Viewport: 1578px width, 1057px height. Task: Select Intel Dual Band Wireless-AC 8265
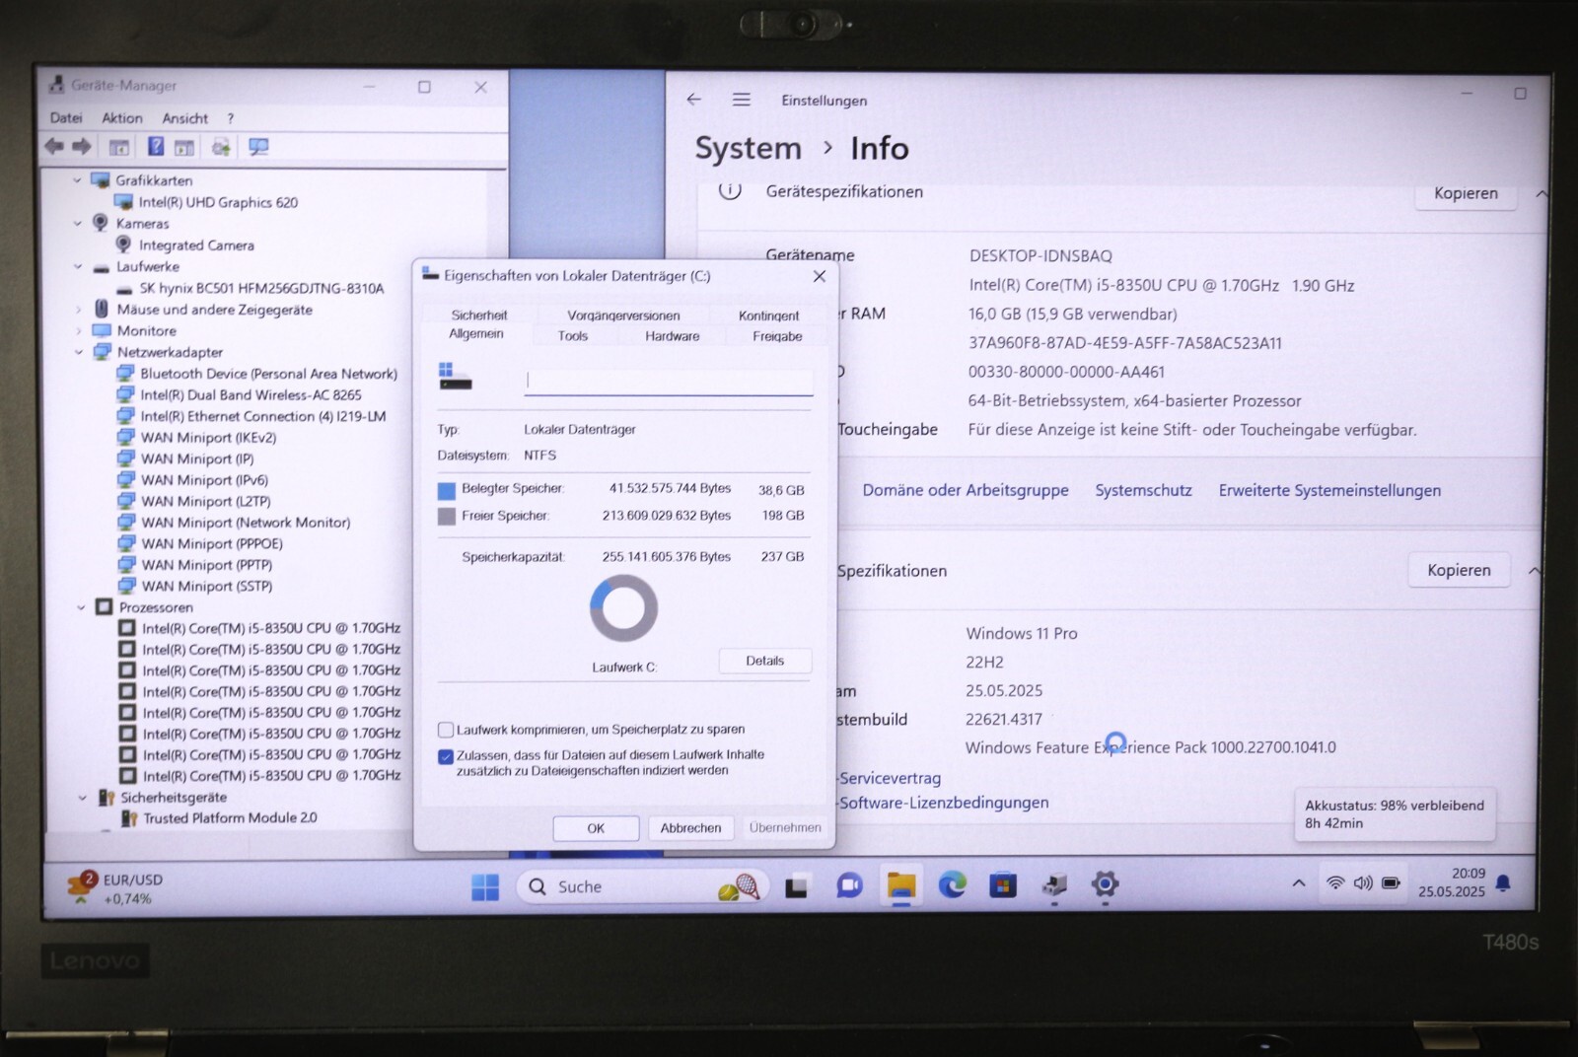click(x=251, y=394)
